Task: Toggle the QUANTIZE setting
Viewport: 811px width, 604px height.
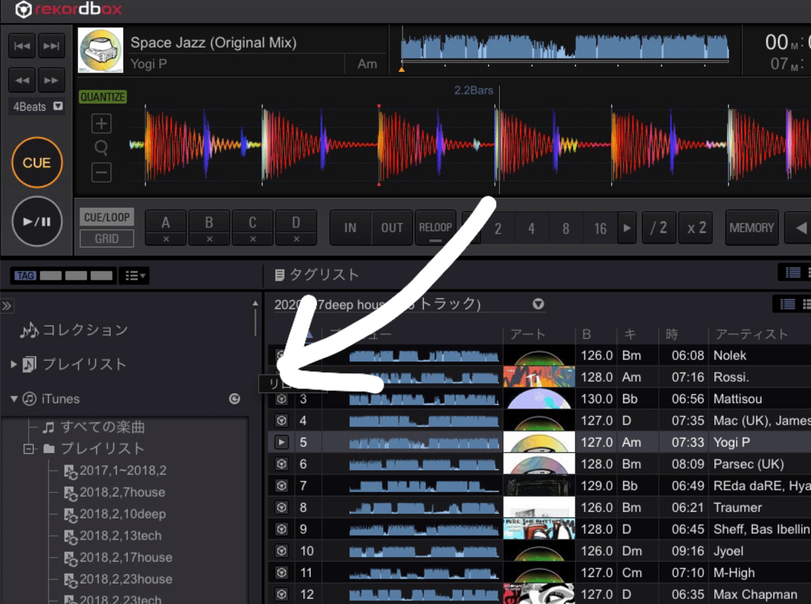Action: pyautogui.click(x=103, y=97)
